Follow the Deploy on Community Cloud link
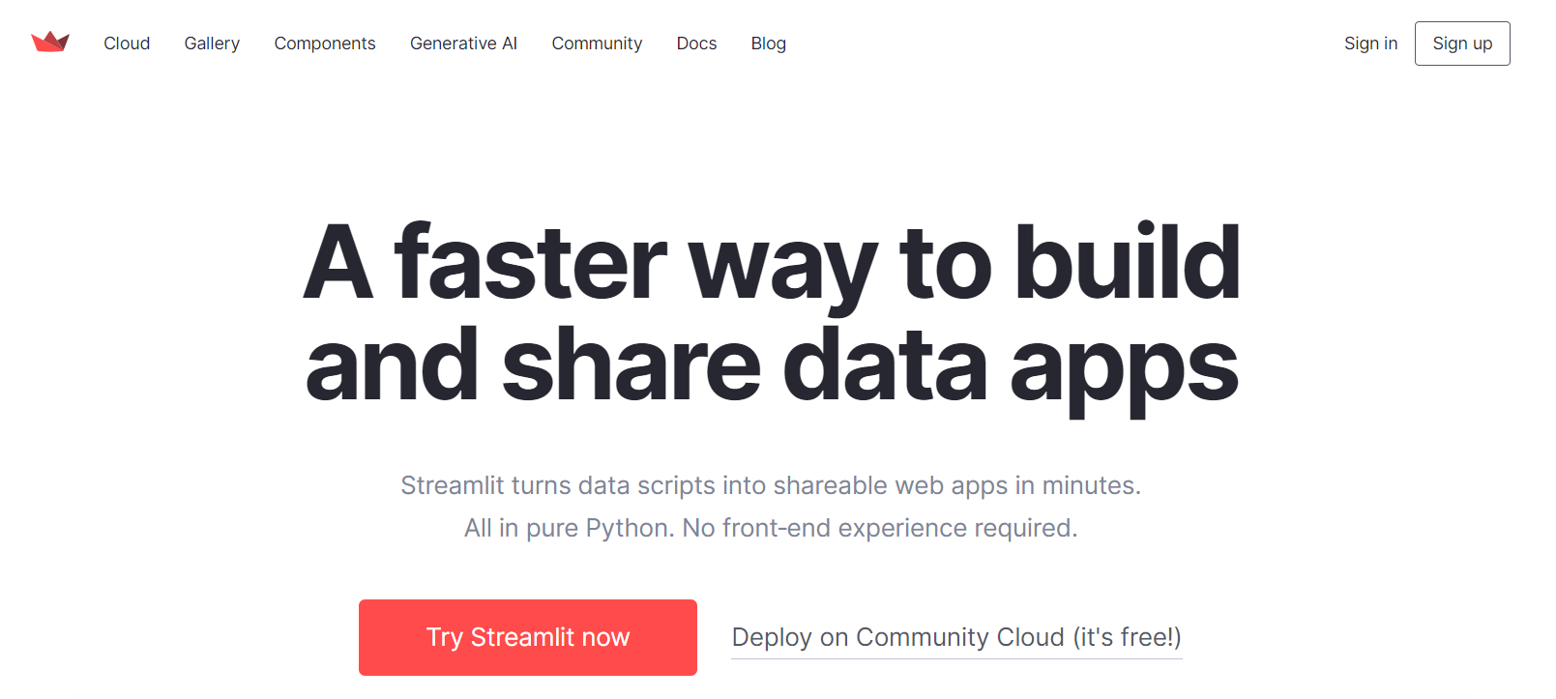The width and height of the screenshot is (1556, 699). 956,637
